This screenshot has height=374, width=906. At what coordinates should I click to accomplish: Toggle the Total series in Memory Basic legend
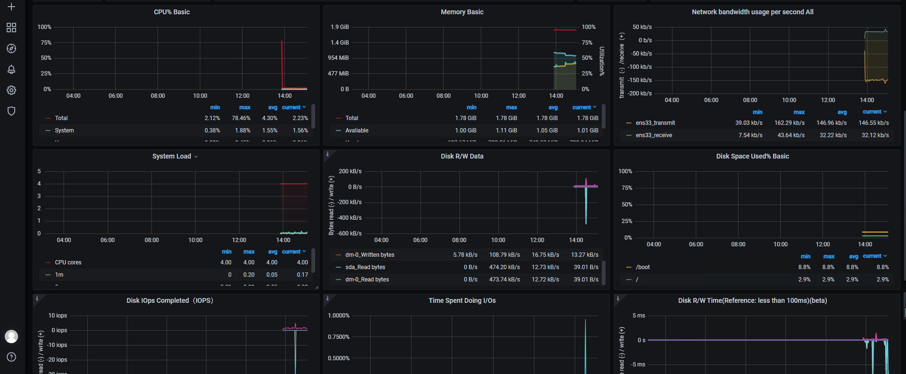tap(352, 118)
